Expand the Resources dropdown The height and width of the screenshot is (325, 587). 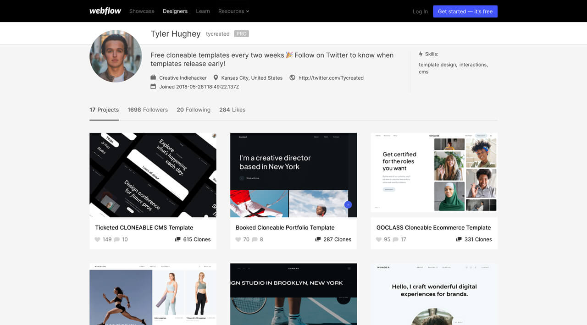tap(233, 11)
